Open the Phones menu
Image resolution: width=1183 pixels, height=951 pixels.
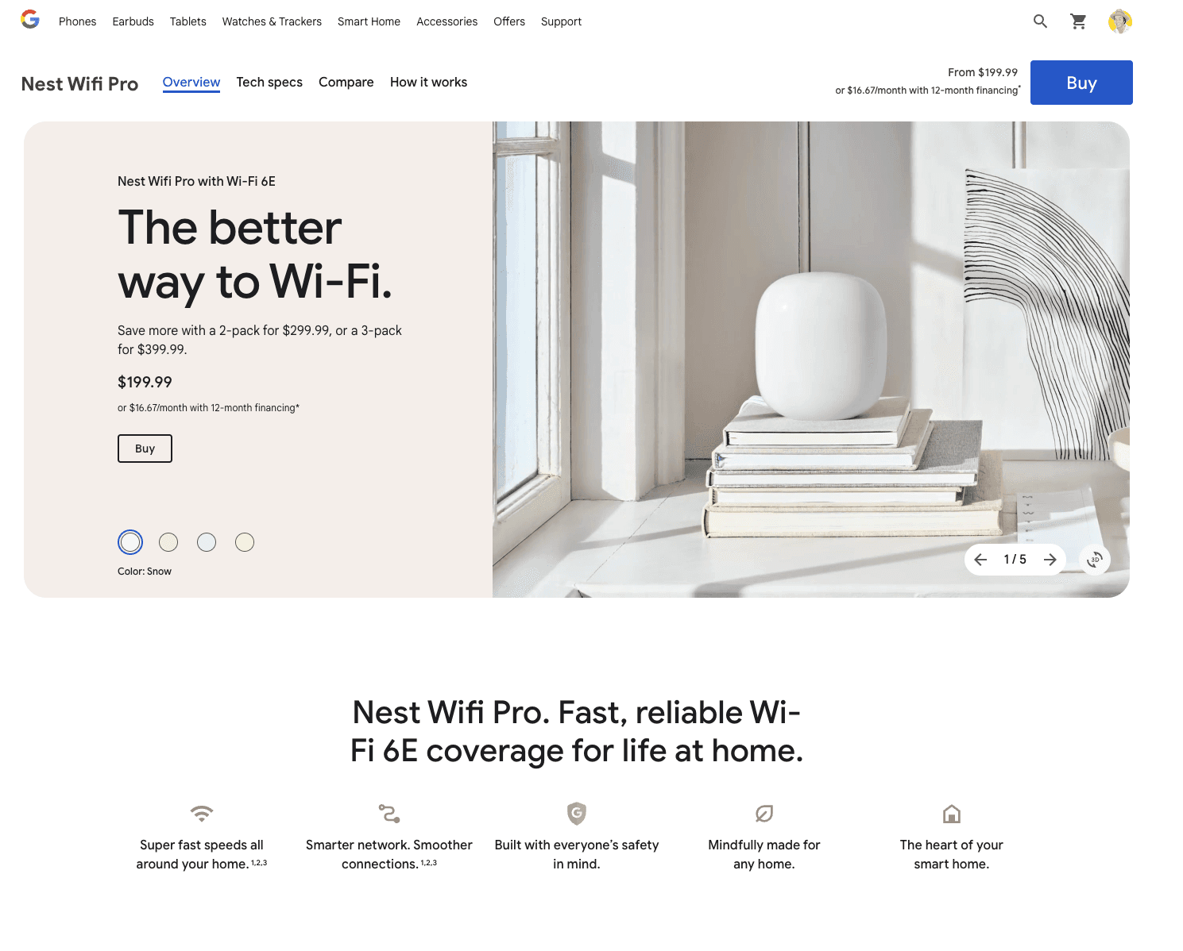click(78, 21)
